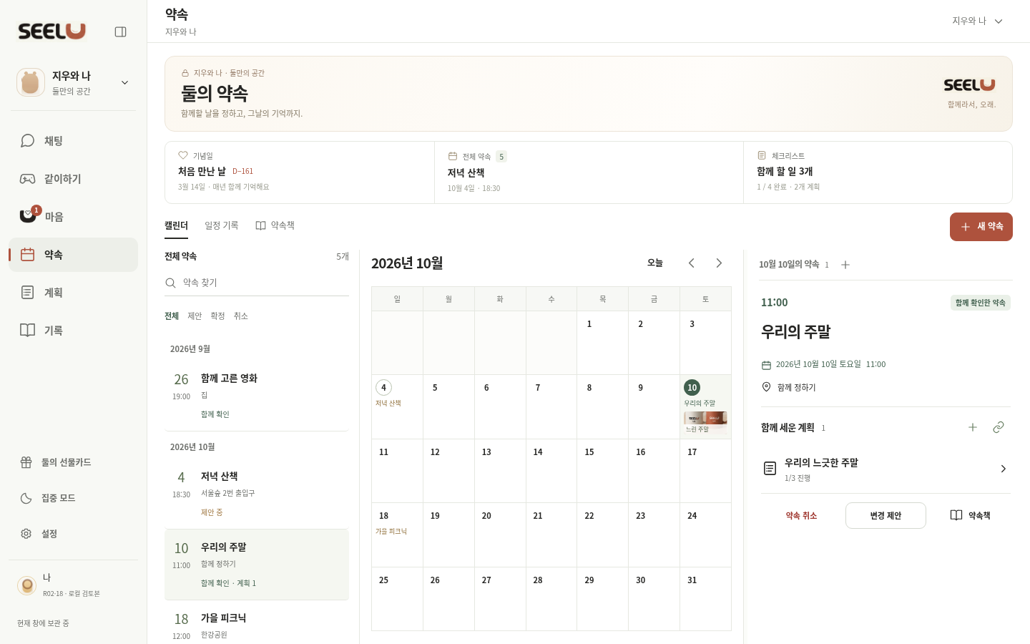Select 저녁 산책 in appointment list

pyautogui.click(x=257, y=494)
